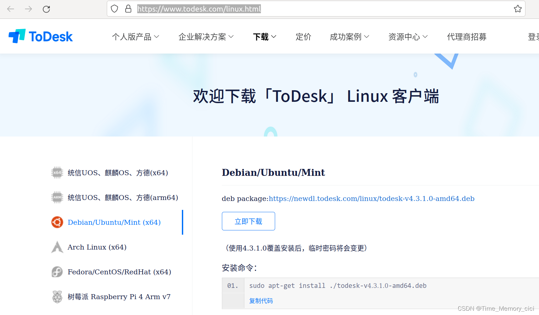The image size is (539, 315).
Task: Select 统信UOS、麒麟OS、方德(arm64) in sidebar
Action: point(123,198)
